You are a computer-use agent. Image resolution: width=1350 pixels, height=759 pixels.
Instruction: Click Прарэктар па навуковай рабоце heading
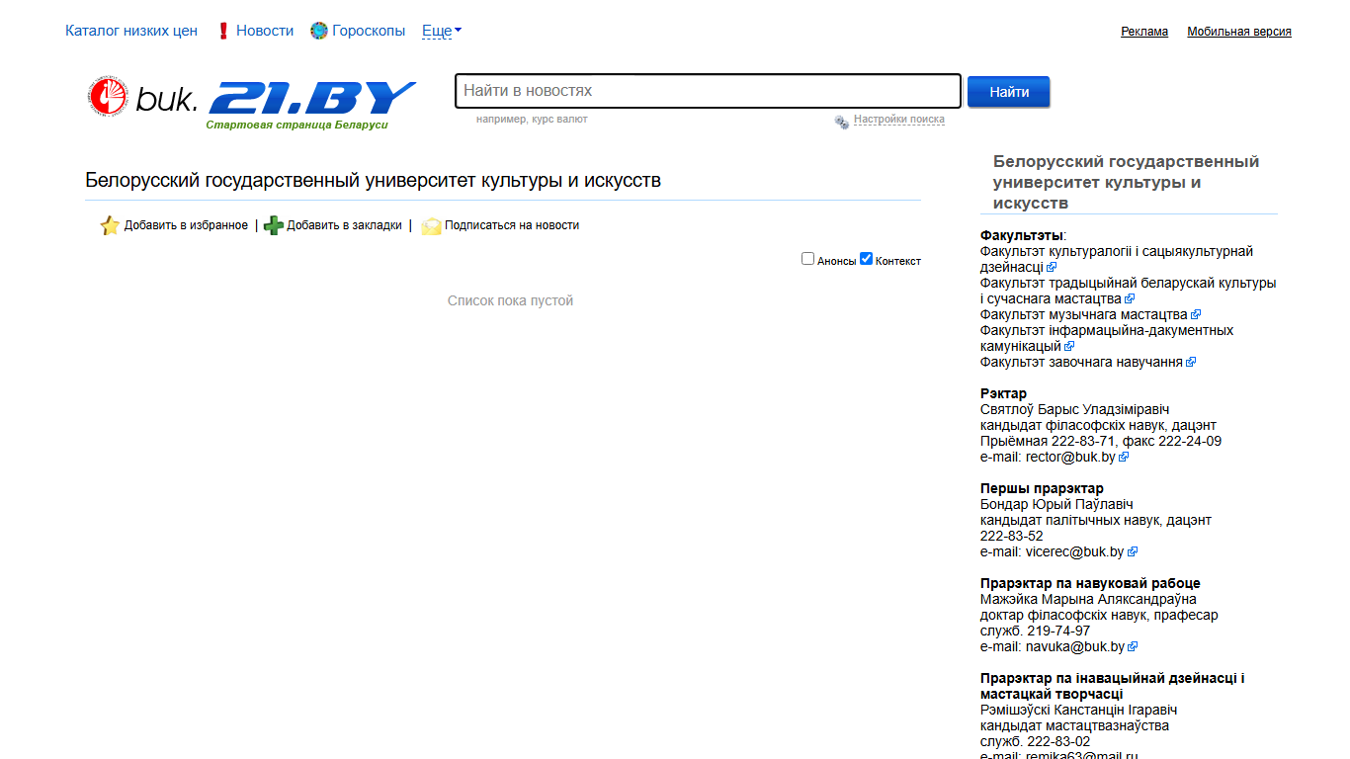(1090, 583)
